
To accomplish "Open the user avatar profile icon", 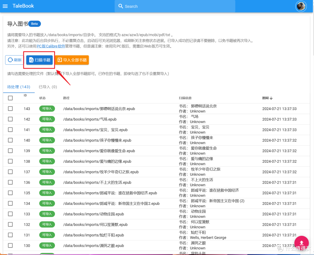I will coord(301,6).
